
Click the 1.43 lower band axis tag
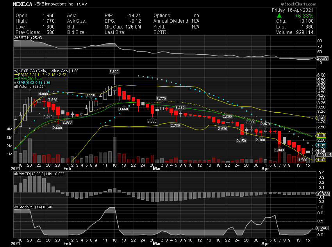321,160
